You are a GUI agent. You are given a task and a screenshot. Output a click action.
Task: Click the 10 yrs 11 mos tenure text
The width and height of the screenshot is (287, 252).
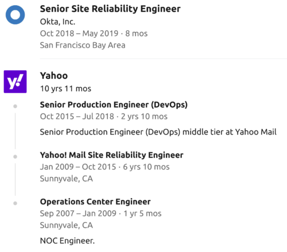coord(65,89)
